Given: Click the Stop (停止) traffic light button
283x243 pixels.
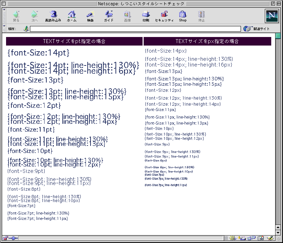Looking at the screenshot, I should (201, 16).
